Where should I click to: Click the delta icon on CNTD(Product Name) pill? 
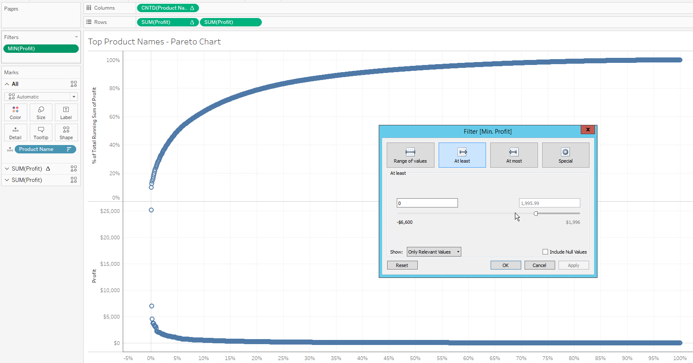[x=192, y=8]
